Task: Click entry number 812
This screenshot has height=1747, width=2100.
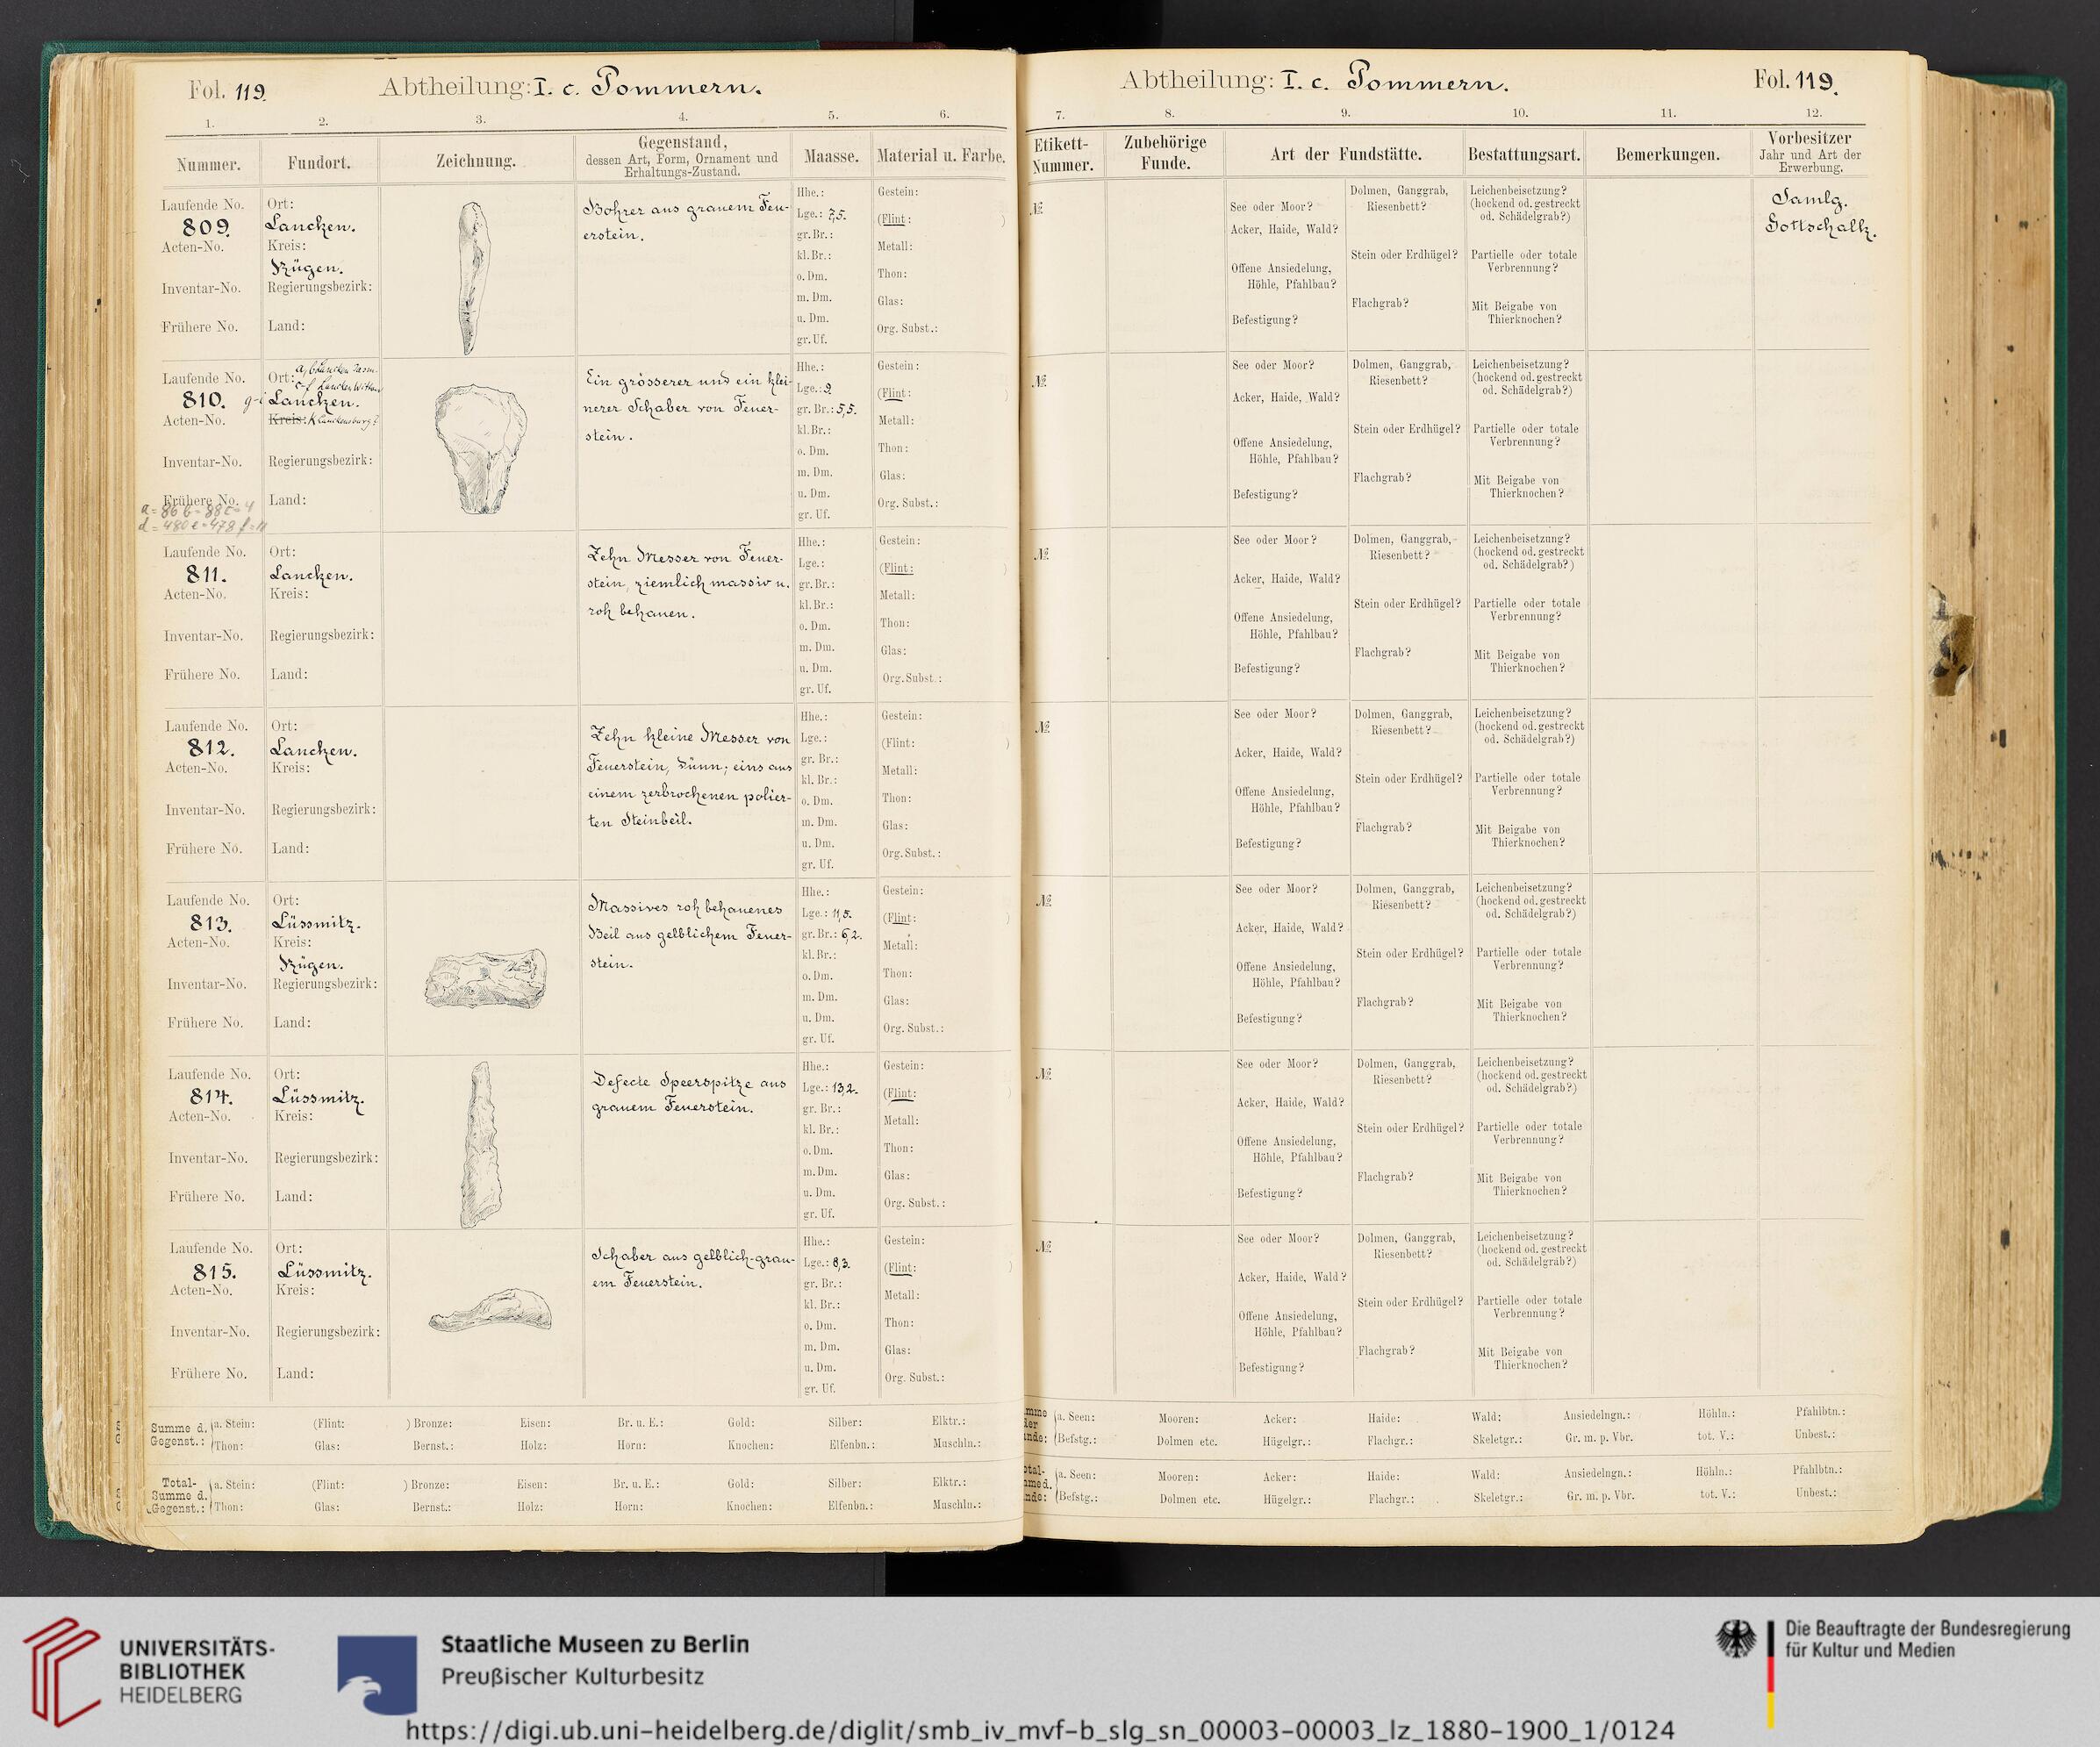Action: [x=210, y=748]
